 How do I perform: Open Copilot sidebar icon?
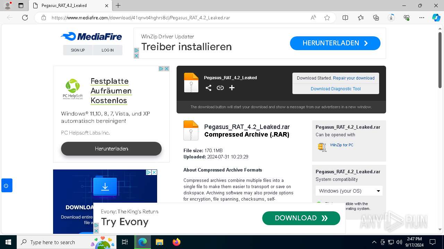click(x=436, y=18)
